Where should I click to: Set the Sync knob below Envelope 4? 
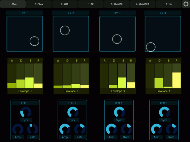coord(164,112)
